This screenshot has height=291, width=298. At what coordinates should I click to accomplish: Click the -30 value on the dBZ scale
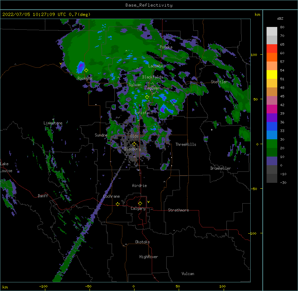283,183
